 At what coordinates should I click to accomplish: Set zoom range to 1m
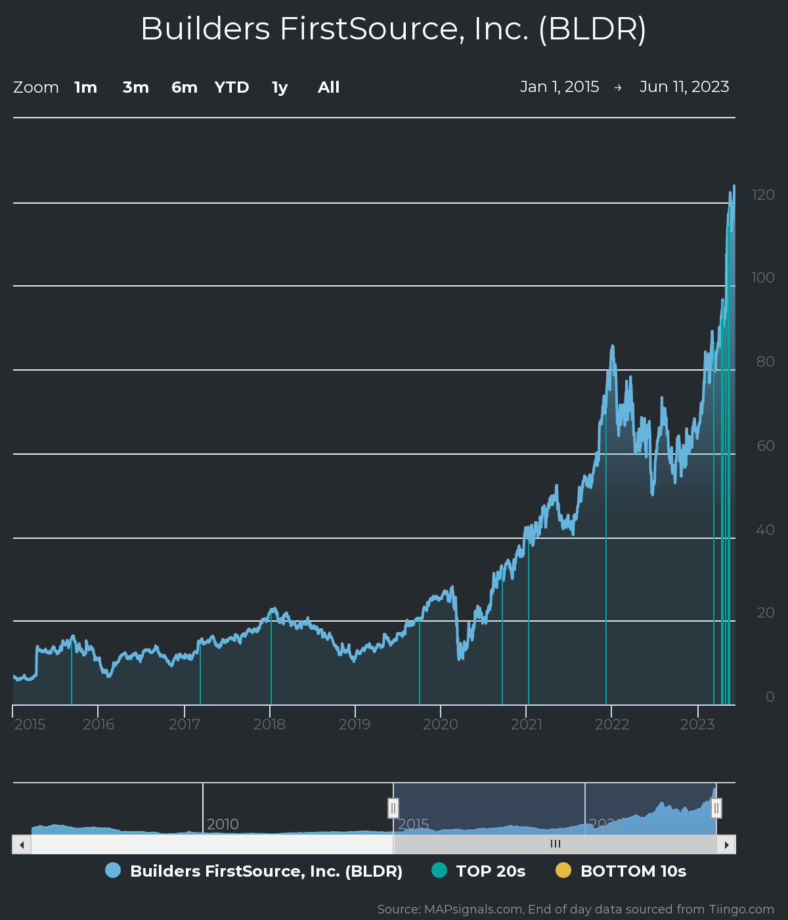tap(85, 87)
